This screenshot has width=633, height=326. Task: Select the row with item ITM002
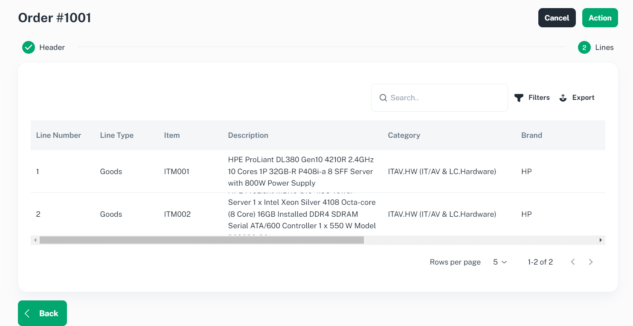click(x=177, y=214)
